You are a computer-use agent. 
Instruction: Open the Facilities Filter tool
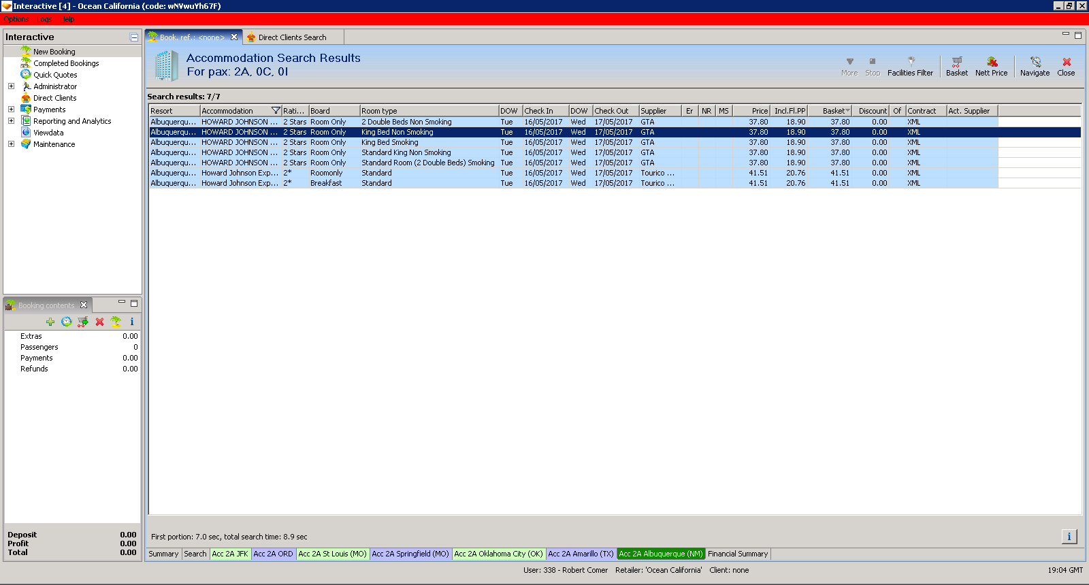pos(910,66)
